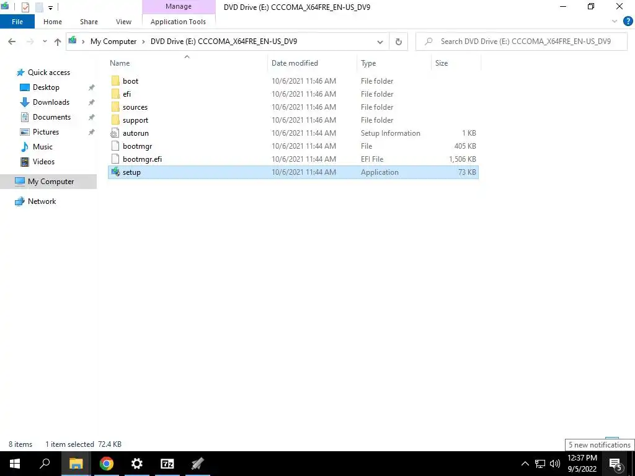Expand path chevron after My Computer
635x476 pixels.
pos(143,42)
